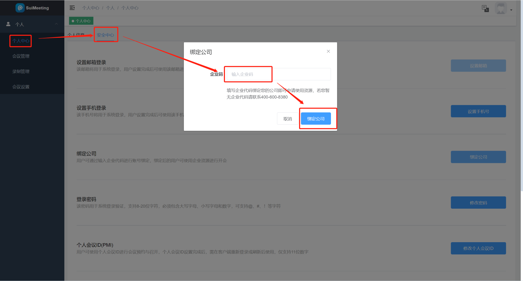The image size is (523, 281).
Task: Open the user avatar profile picture
Action: 501,8
